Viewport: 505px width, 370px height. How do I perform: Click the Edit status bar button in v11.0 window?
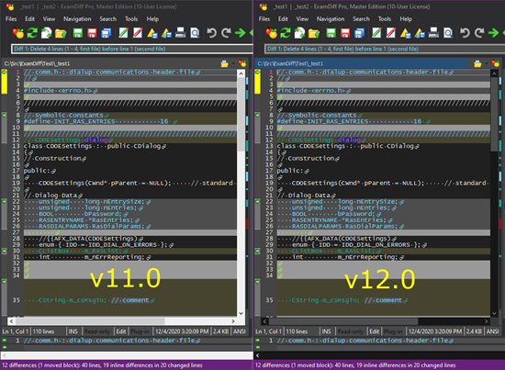coord(121,331)
